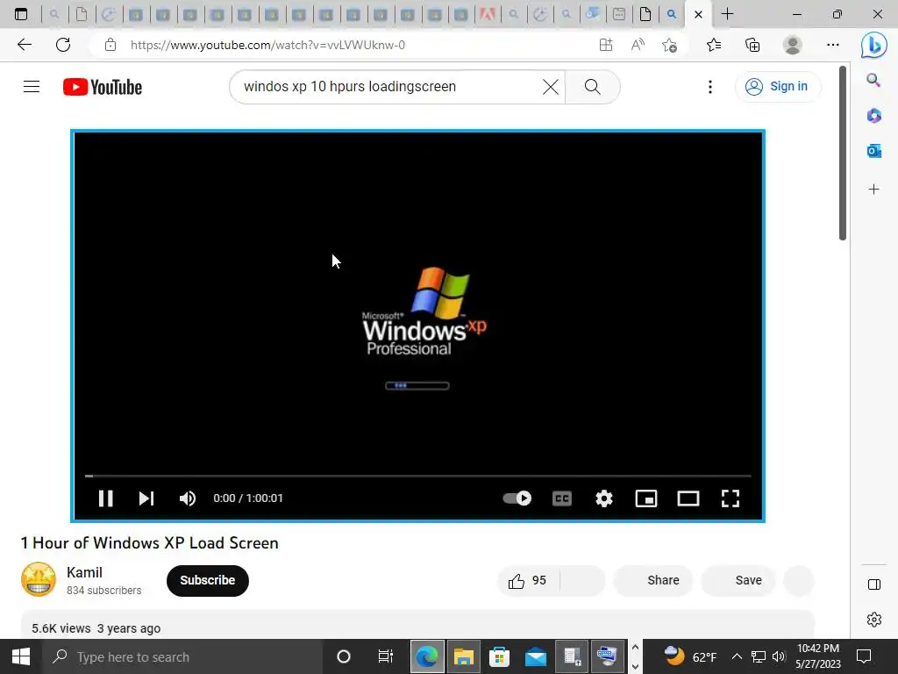Pause the video with the pause button
The width and height of the screenshot is (898, 674).
coord(105,498)
